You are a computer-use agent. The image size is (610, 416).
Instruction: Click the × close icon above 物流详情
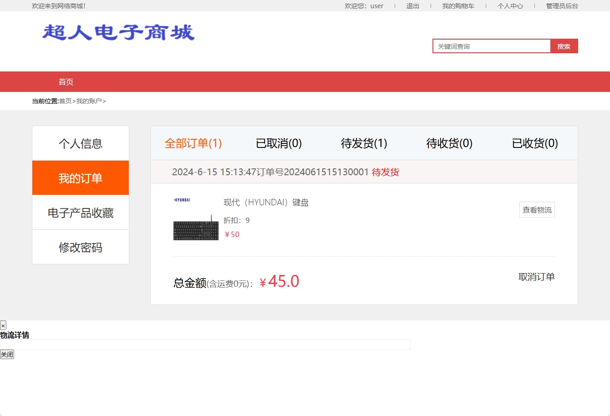3,325
